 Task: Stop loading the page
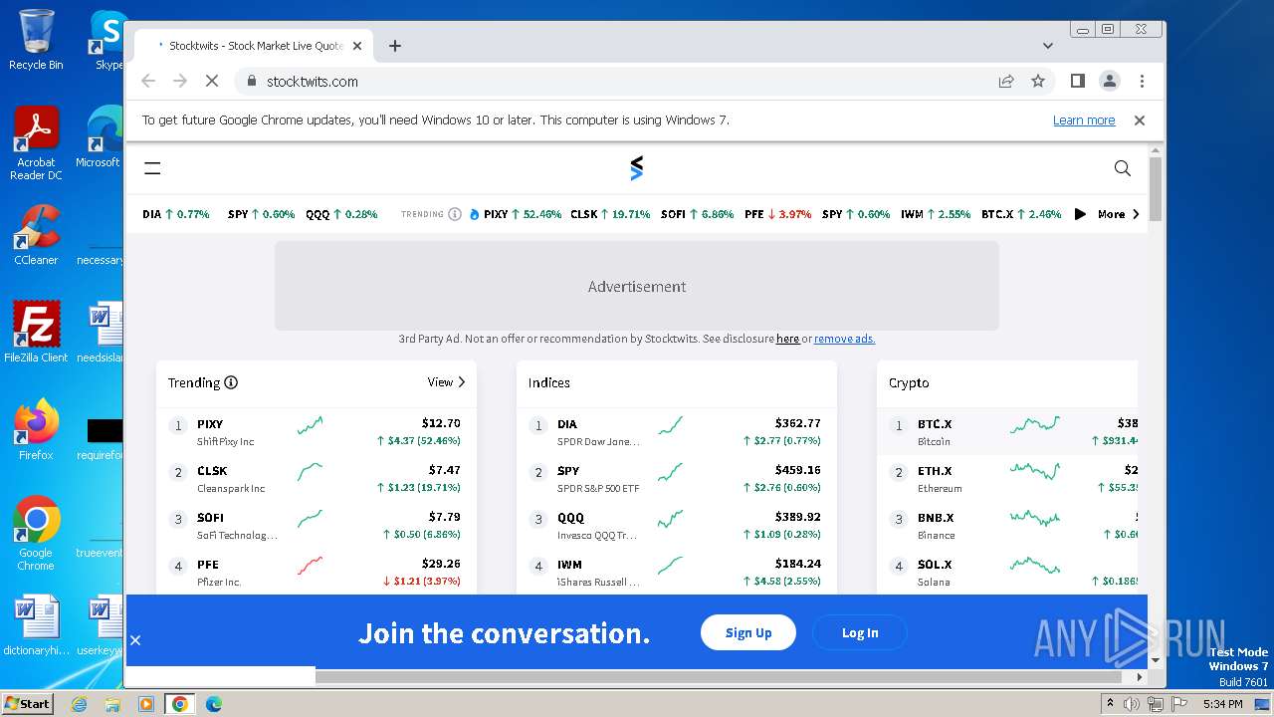pos(212,82)
